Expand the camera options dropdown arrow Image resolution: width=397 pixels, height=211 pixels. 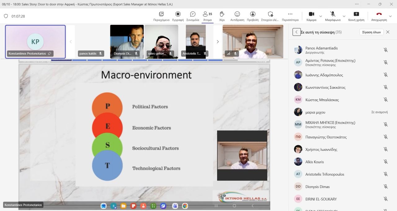pyautogui.click(x=321, y=16)
